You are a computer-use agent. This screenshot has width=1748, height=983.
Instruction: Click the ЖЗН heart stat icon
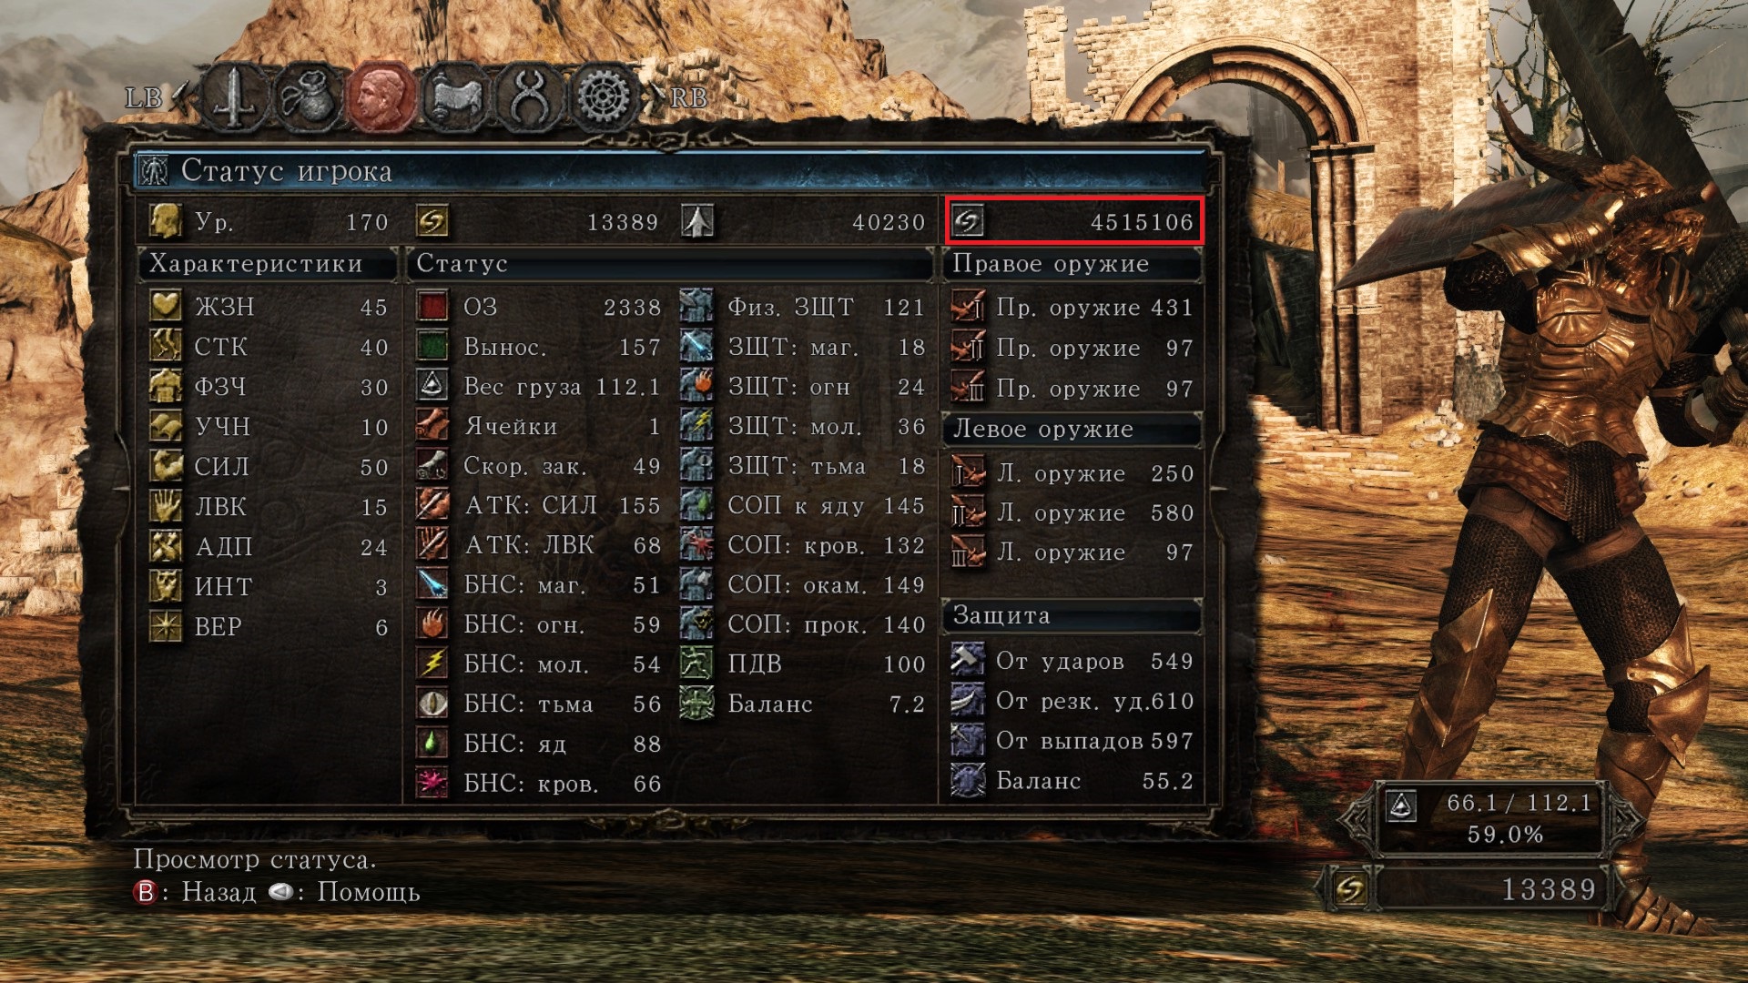click(166, 305)
